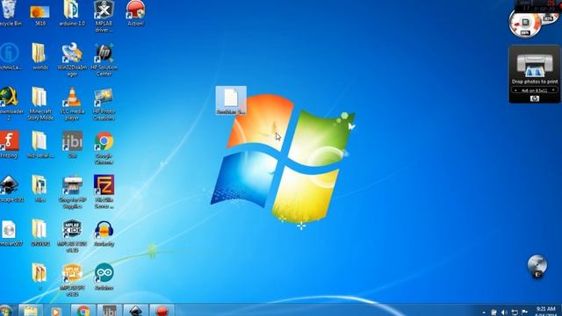Select the Minecraft Story Mode folder
Image resolution: width=562 pixels, height=316 pixels.
coord(40,104)
